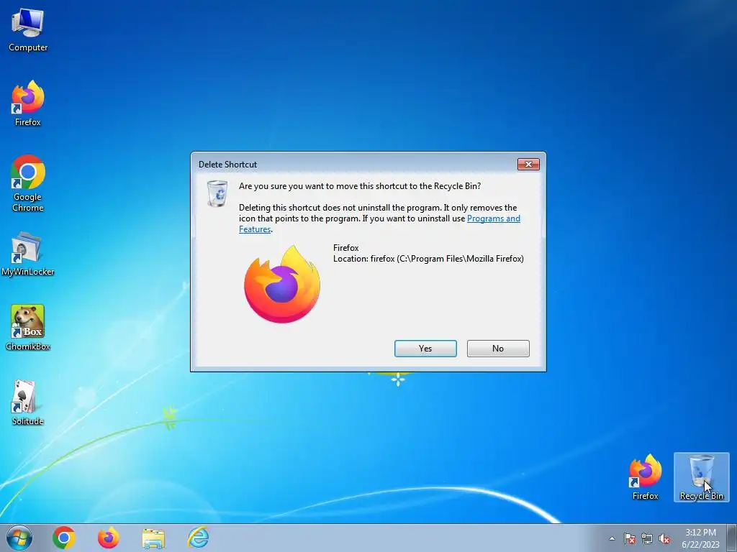Viewport: 737px width, 552px height.
Task: Show hidden system tray icons arrow
Action: 612,538
